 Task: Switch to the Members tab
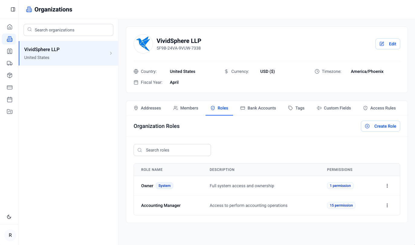click(x=186, y=108)
